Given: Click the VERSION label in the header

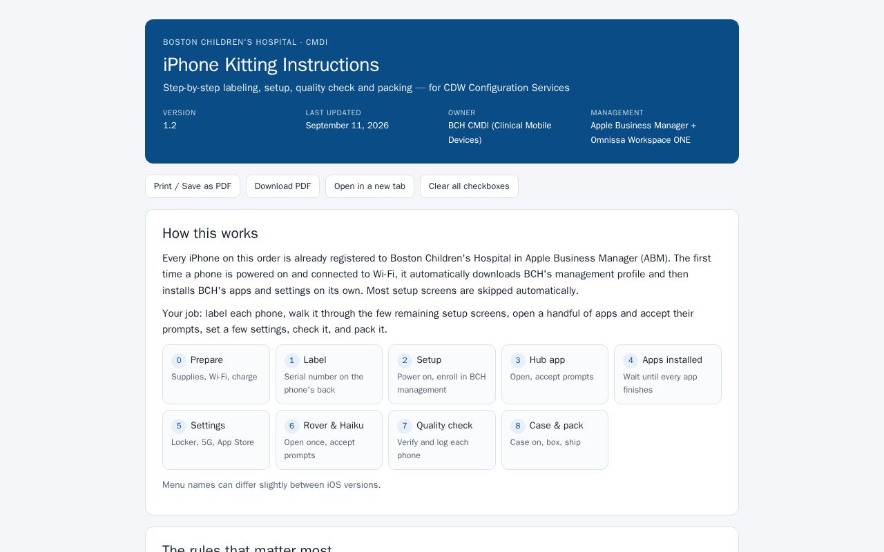Looking at the screenshot, I should tap(180, 112).
